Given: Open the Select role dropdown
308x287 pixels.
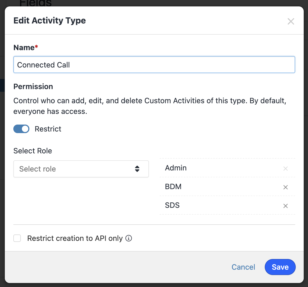Looking at the screenshot, I should (x=81, y=169).
